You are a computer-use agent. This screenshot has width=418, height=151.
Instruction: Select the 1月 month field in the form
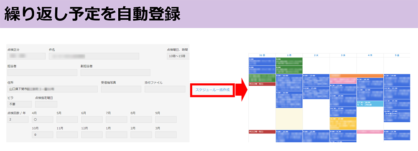117,134
